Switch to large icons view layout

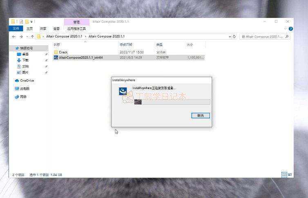(x=290, y=174)
